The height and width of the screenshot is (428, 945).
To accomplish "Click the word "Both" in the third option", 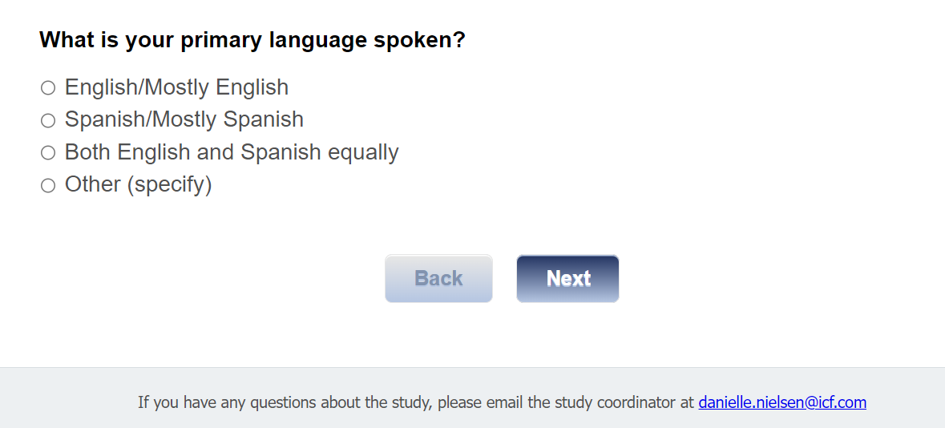I will 88,152.
